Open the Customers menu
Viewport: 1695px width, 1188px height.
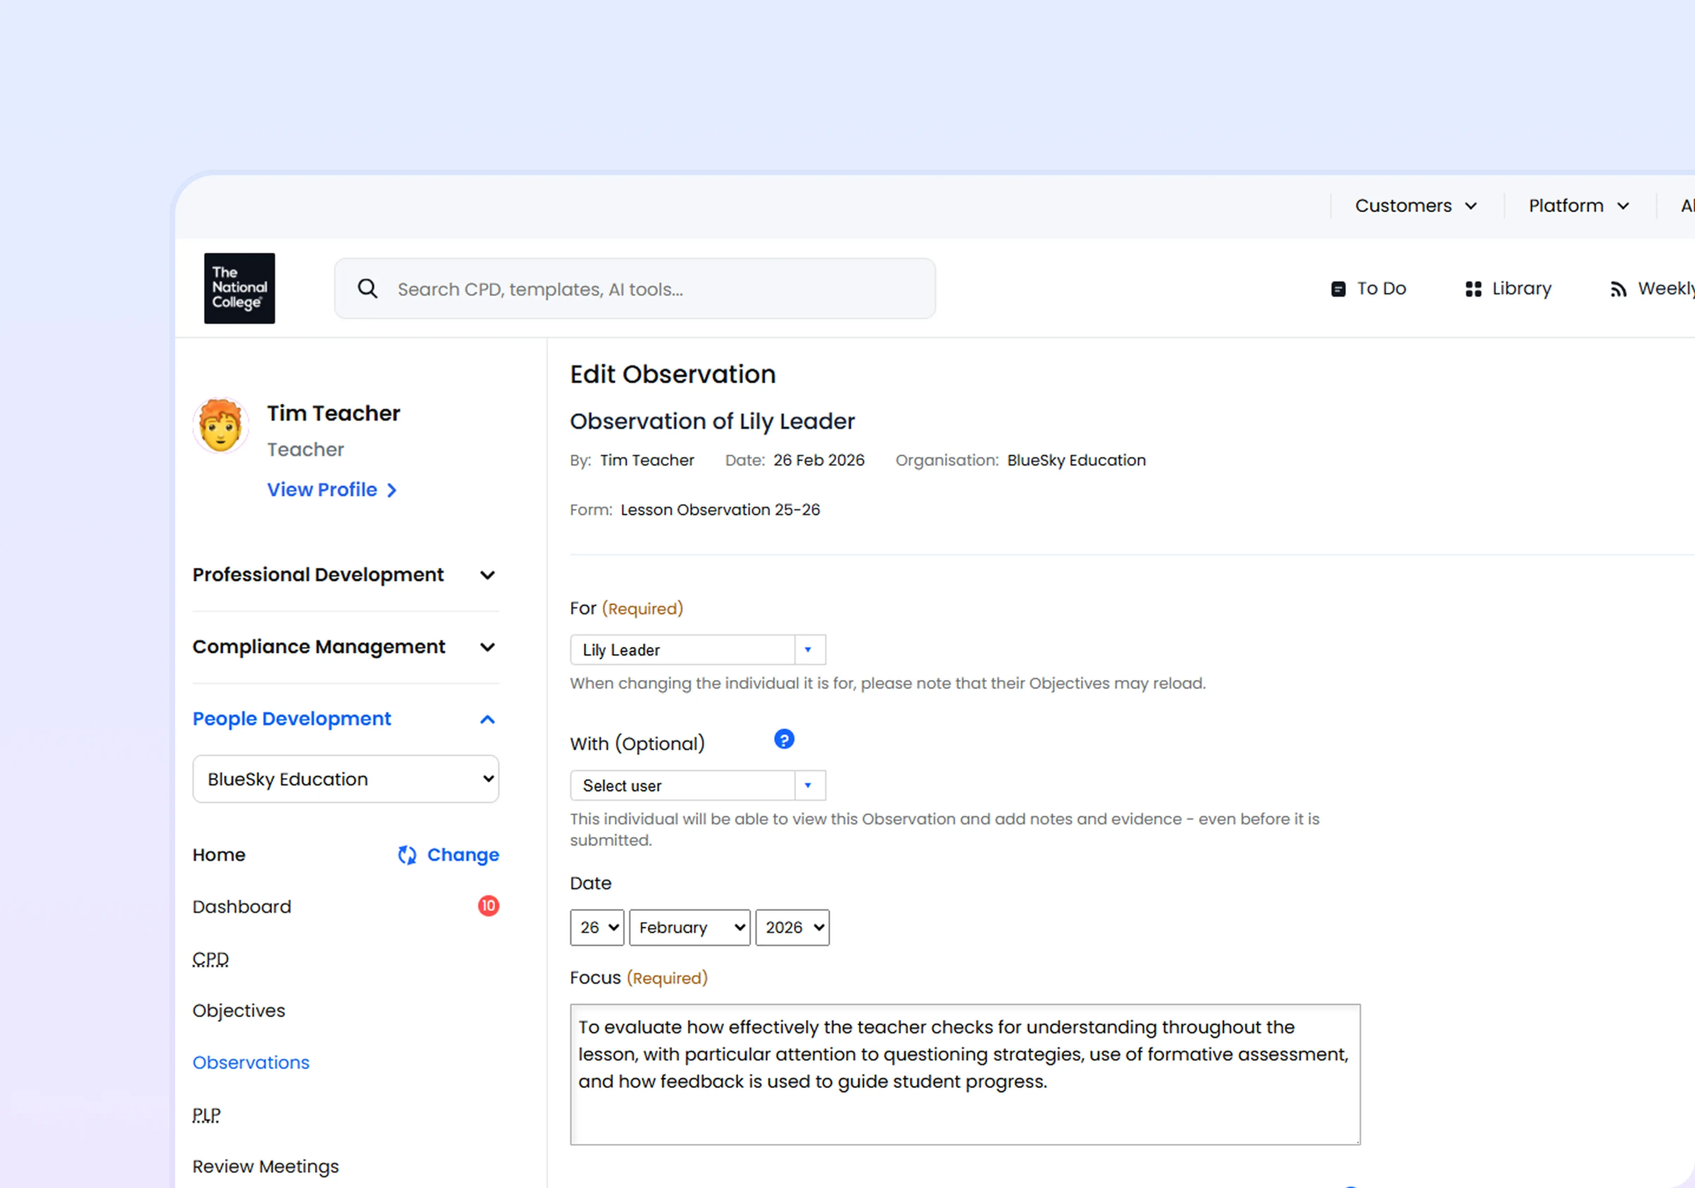[x=1415, y=206]
